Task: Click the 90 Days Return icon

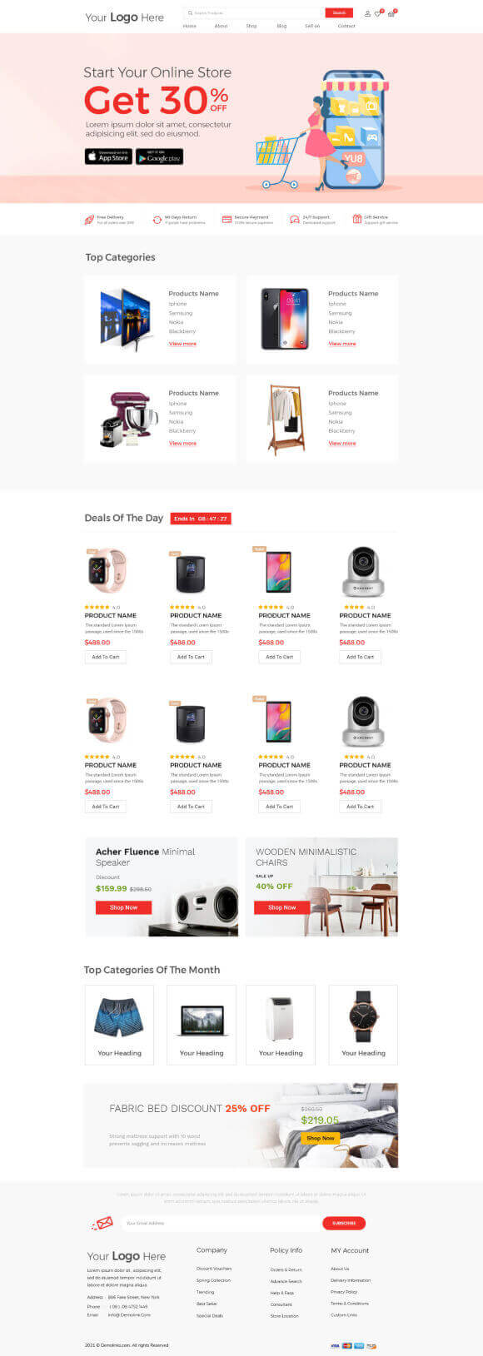Action: [157, 220]
